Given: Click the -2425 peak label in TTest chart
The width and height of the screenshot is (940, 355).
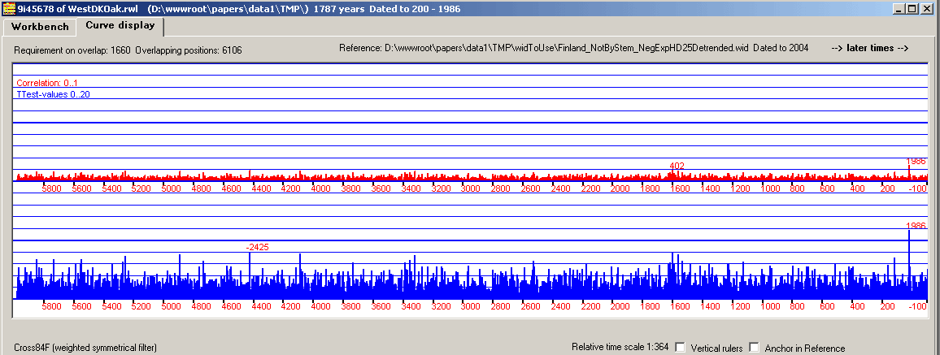Looking at the screenshot, I should coord(256,247).
